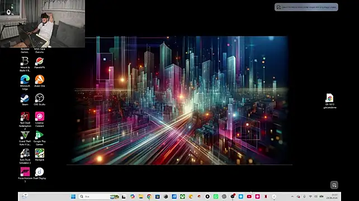Image resolution: width=359 pixels, height=201 pixels.
Task: Open the Mount & Blade II desktop shortcut
Action: point(25,64)
